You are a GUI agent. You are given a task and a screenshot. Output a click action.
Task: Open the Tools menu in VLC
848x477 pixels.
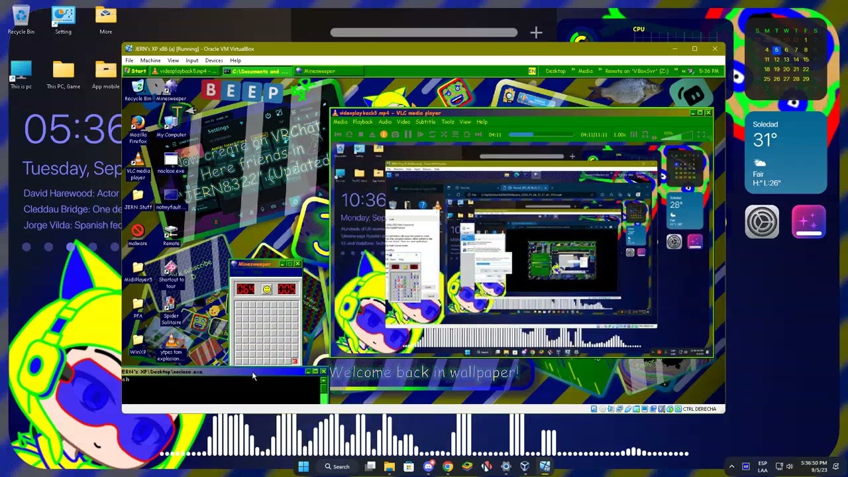(448, 122)
